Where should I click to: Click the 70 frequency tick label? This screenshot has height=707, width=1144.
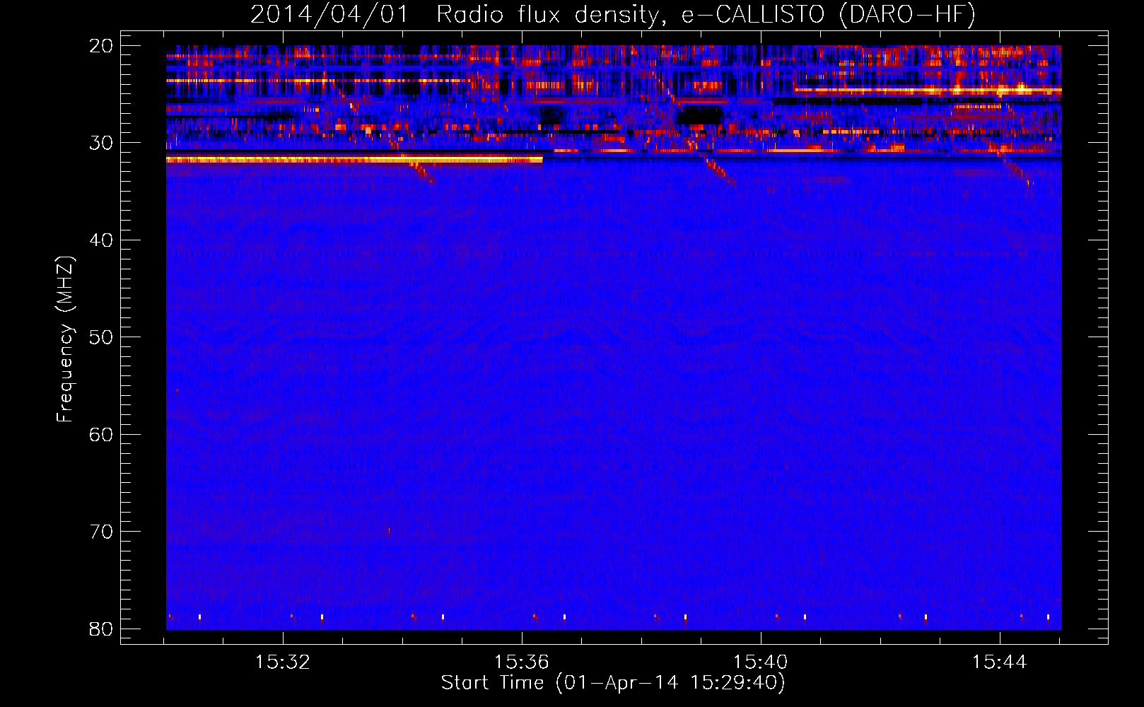pos(101,532)
